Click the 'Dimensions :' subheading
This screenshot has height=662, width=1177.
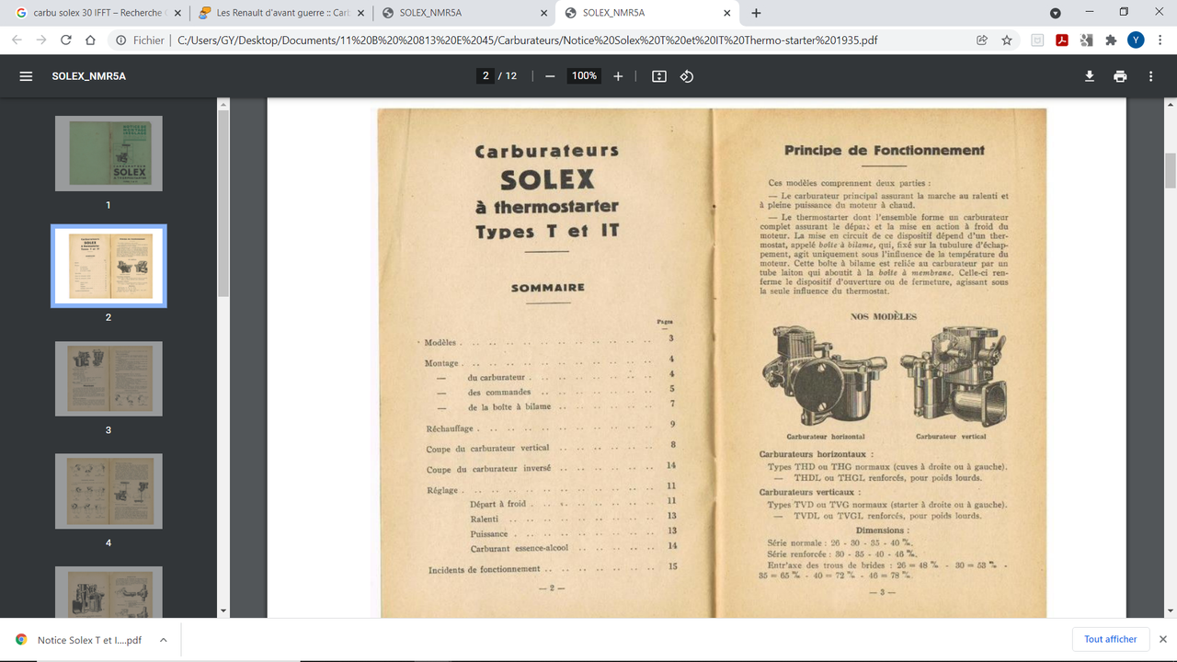pos(883,531)
